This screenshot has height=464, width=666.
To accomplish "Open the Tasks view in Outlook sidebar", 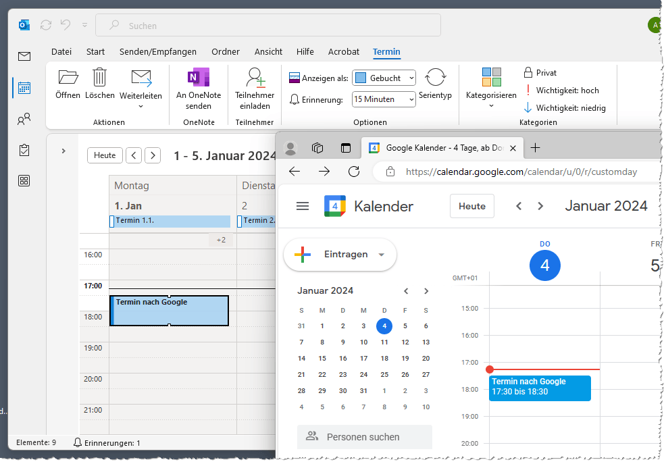I will coord(24,150).
